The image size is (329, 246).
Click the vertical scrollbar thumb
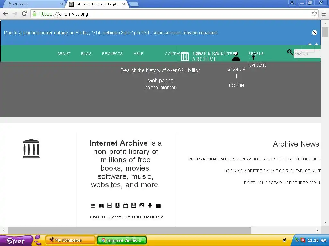[325, 32]
